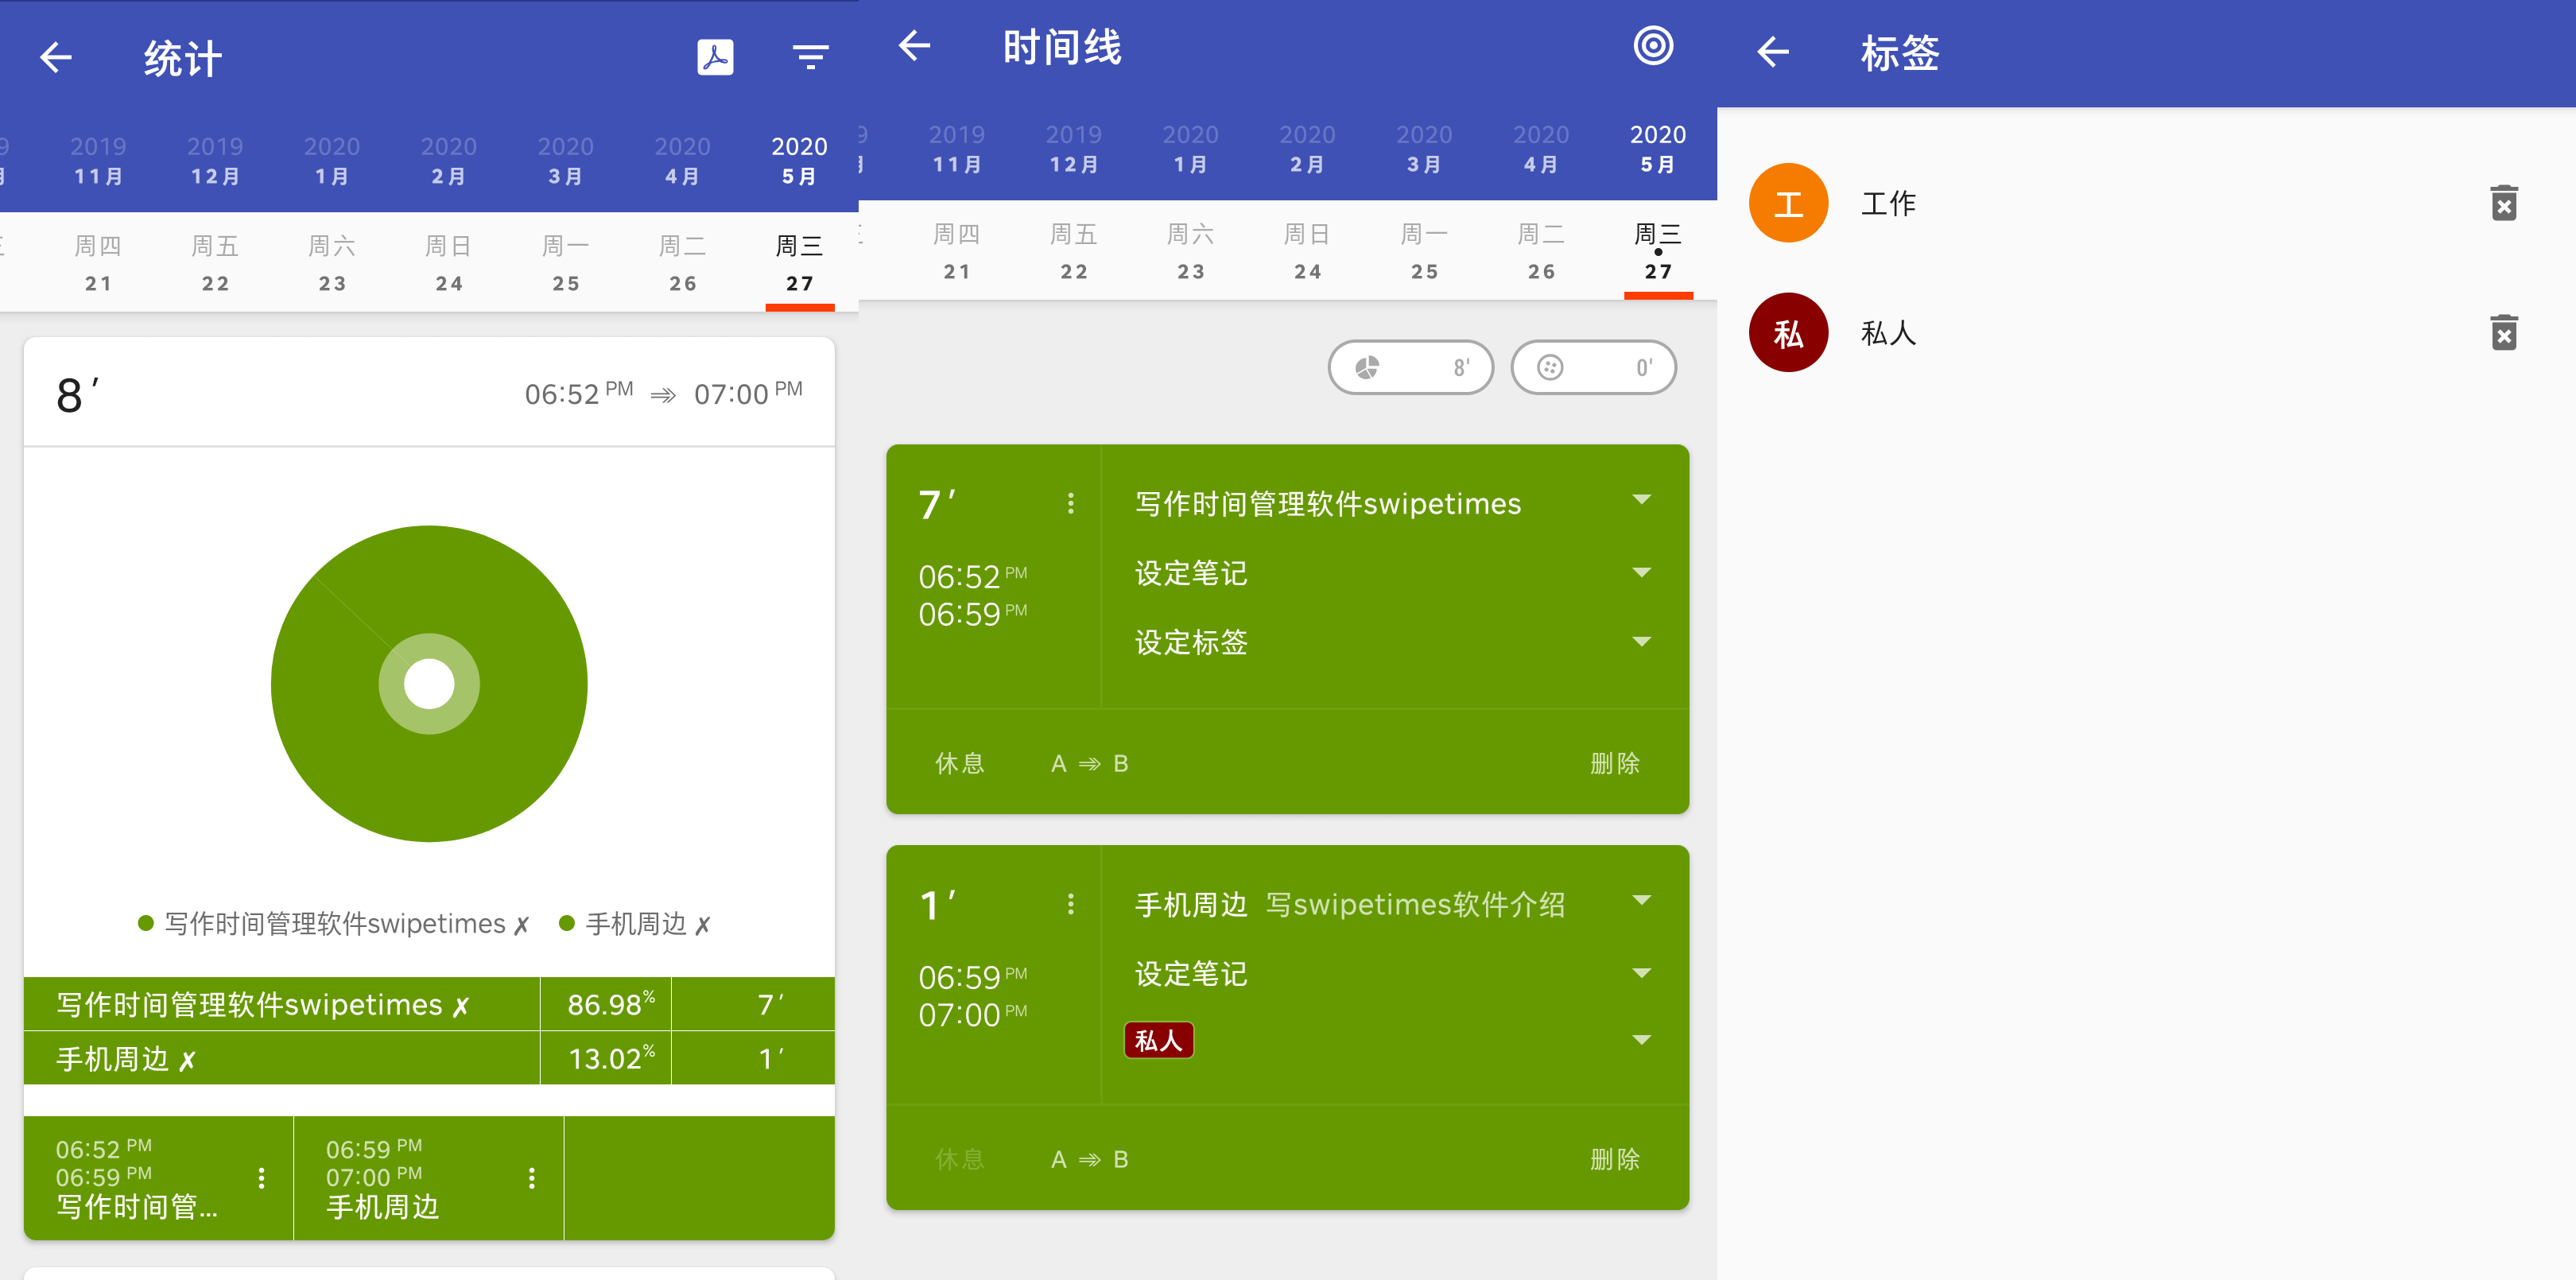Expand the 写作时间管理软件swipetimes project dropdown
Viewport: 2576px width, 1280px height.
[x=1641, y=500]
